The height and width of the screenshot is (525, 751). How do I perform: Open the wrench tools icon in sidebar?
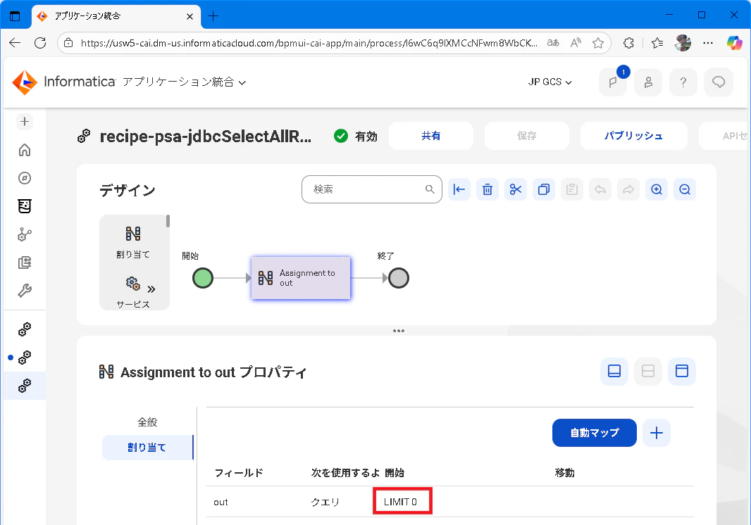[25, 291]
